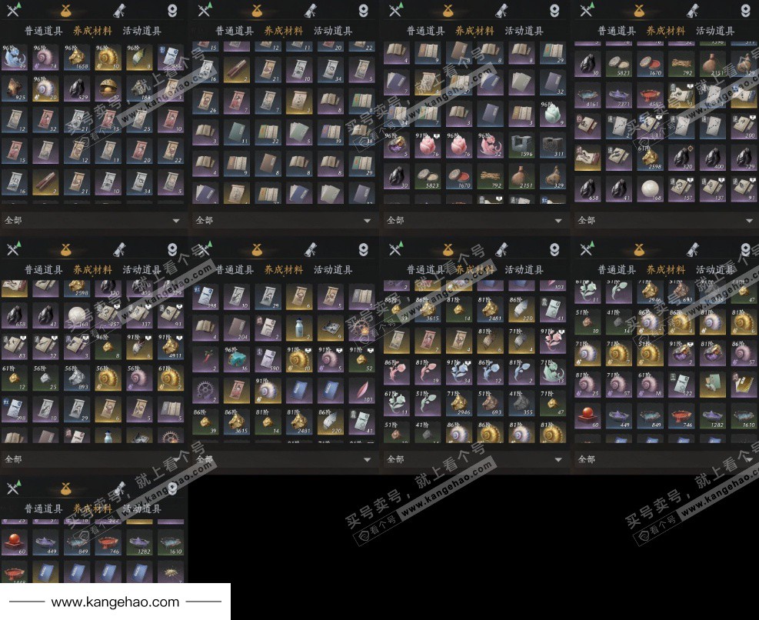Open 全部 dropdown in the top-right panel
759x620 pixels.
point(749,221)
